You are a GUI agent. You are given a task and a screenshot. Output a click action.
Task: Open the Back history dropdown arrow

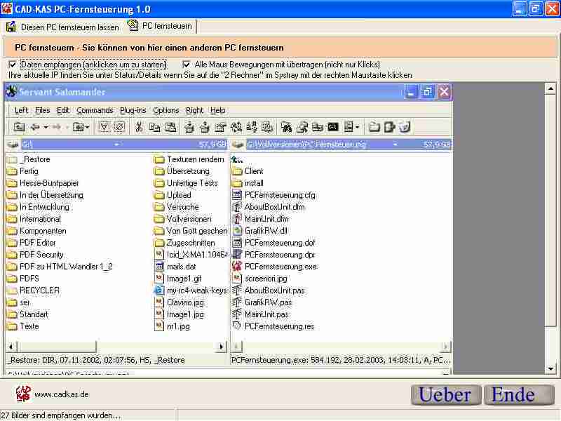point(46,127)
